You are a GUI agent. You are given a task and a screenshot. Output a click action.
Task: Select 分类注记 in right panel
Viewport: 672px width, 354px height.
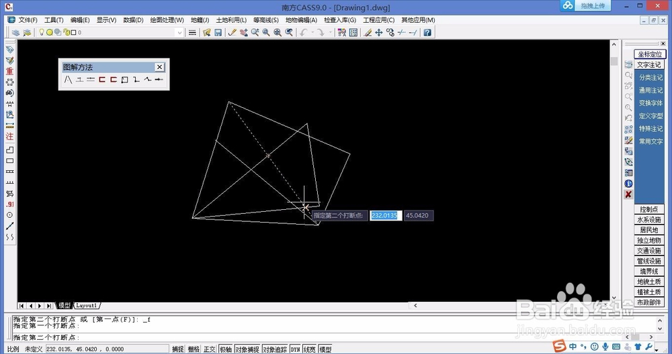click(650, 77)
